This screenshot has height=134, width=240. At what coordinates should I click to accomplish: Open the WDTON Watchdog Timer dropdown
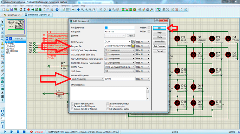pyautogui.click(x=119, y=59)
